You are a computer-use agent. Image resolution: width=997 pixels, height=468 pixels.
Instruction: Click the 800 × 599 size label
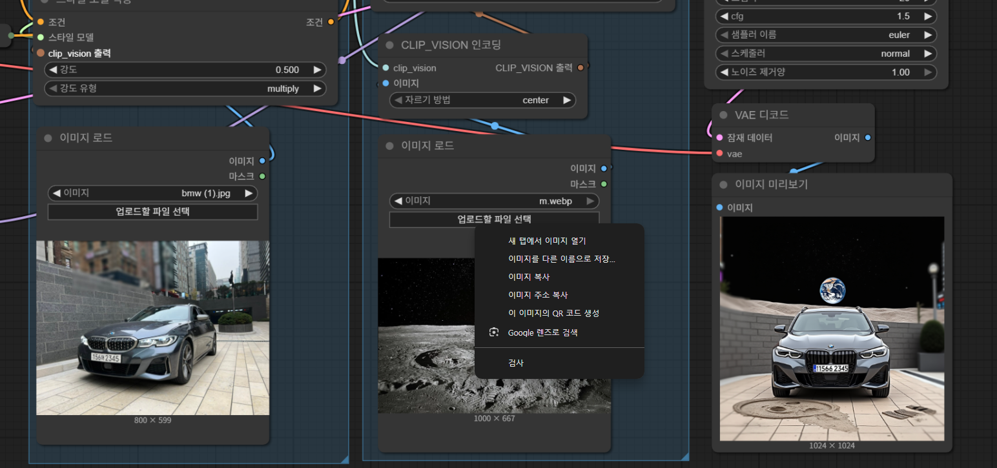pyautogui.click(x=152, y=420)
